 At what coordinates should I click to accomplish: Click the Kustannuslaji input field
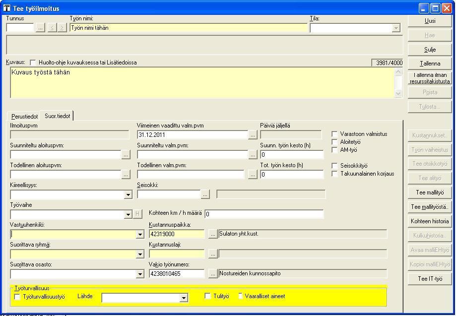coord(177,254)
